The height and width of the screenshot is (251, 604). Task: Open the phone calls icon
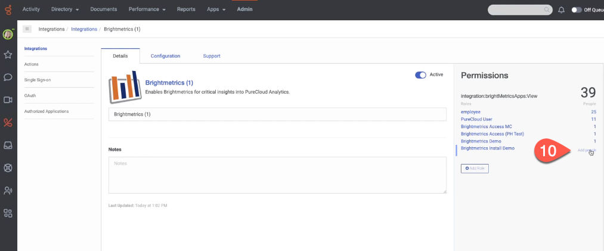8,122
